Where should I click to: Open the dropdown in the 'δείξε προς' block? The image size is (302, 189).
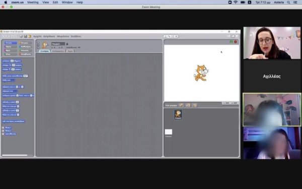click(13, 80)
